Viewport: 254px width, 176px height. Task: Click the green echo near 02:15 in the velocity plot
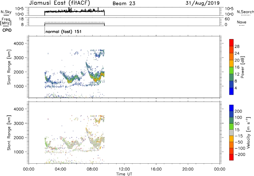(46, 143)
